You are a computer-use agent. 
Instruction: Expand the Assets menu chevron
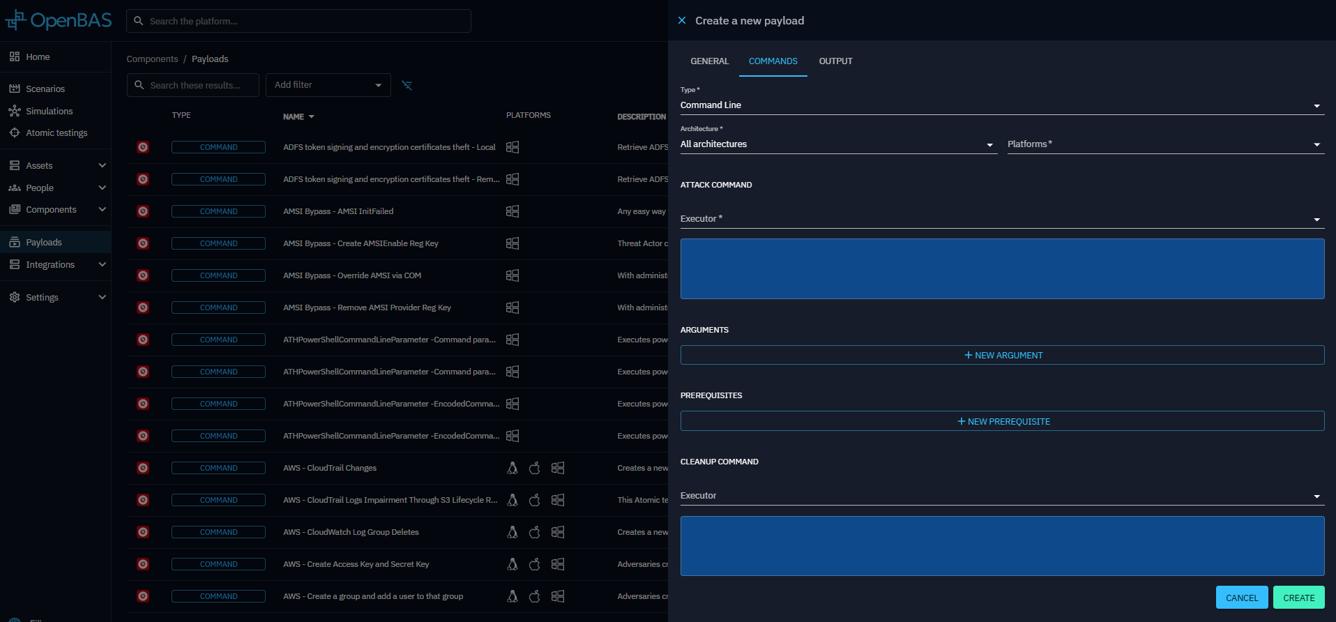point(103,166)
